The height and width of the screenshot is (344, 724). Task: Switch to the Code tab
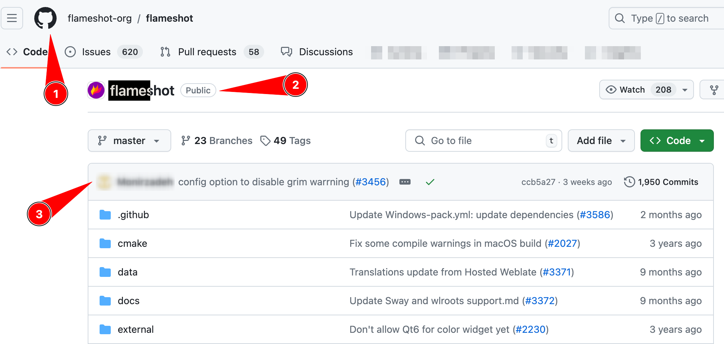point(27,52)
